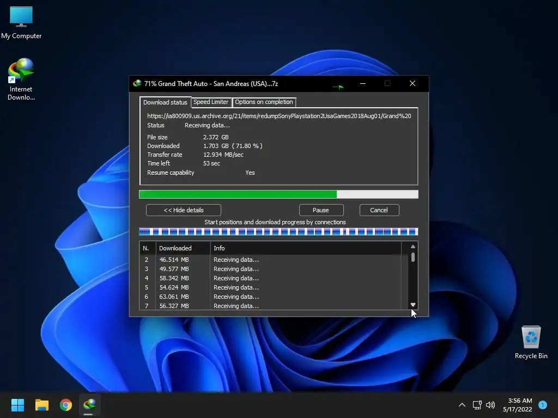Viewport: 558px width, 418px height.
Task: Open the clock showing 3:56 AM
Action: point(518,405)
